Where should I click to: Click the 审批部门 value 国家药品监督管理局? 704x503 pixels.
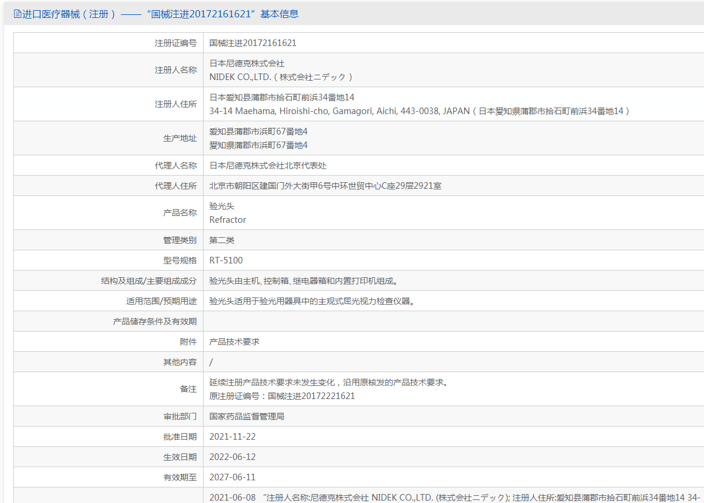(247, 416)
